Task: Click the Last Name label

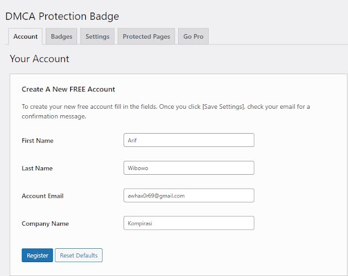Action: point(37,168)
